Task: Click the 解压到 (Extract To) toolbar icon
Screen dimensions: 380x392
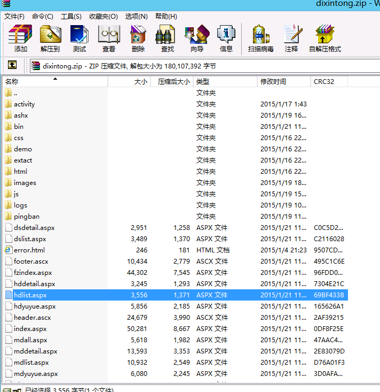Action: (50, 34)
